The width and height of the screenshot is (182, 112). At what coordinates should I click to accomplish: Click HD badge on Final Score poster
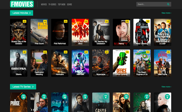coord(45,21)
